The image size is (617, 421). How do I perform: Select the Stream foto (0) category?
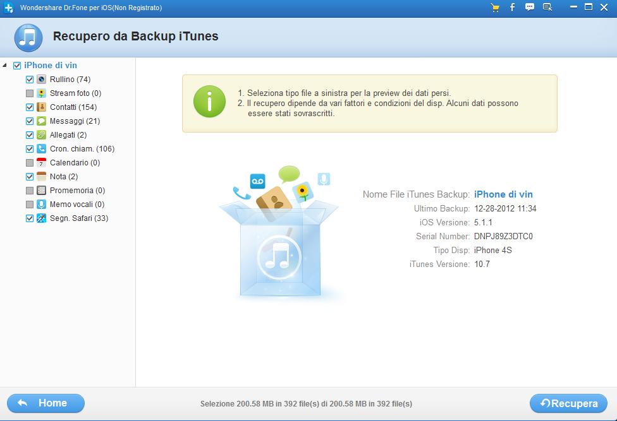click(76, 93)
